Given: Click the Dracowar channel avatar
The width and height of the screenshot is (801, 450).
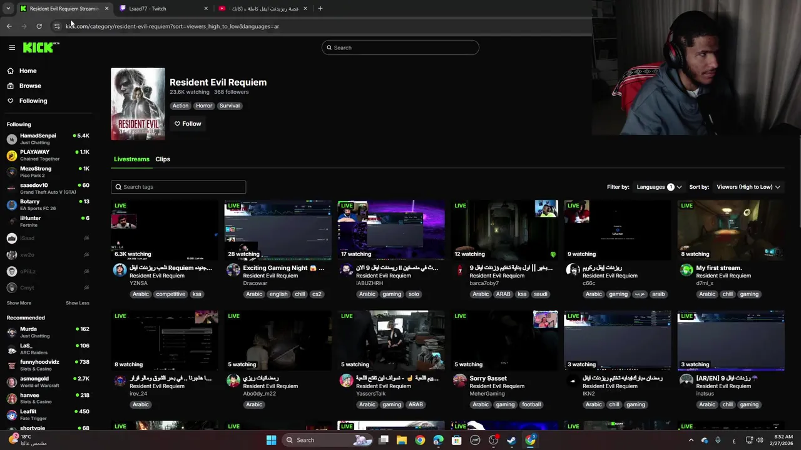Looking at the screenshot, I should [x=233, y=270].
